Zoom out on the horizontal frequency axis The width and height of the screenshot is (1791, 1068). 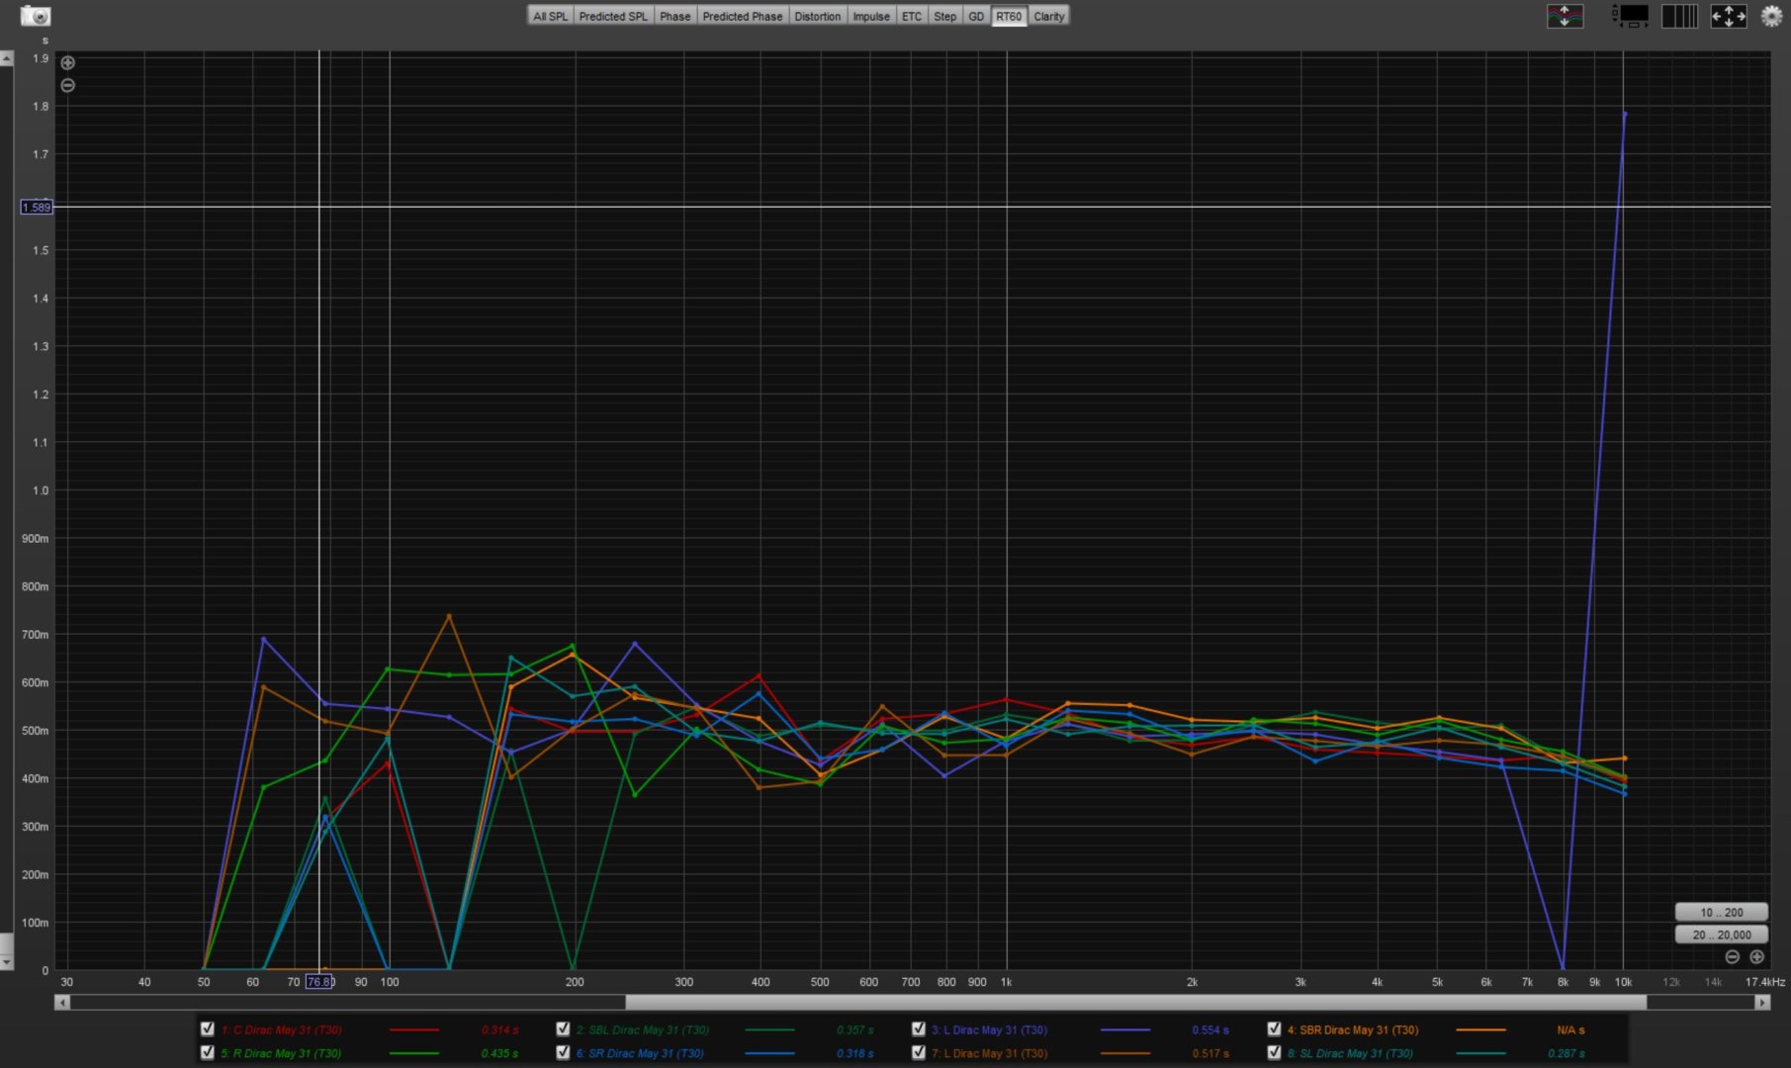coord(1732,956)
